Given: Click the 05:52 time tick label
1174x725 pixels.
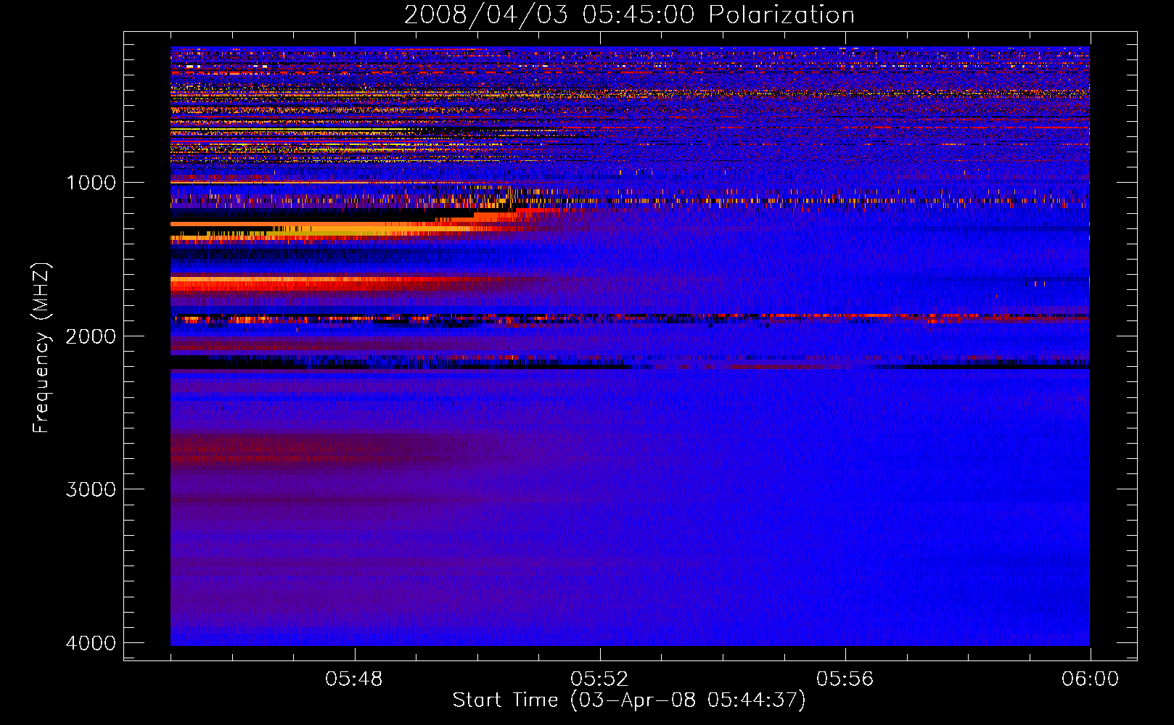Looking at the screenshot, I should [599, 679].
